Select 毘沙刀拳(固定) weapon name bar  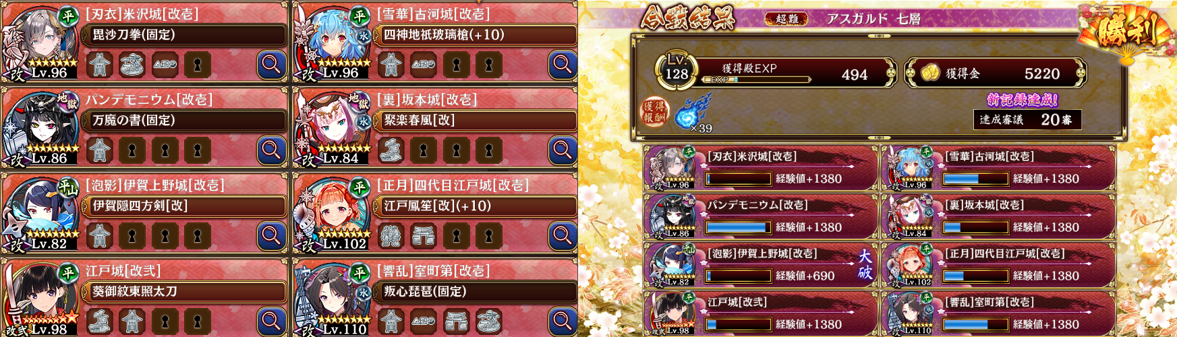click(x=185, y=34)
